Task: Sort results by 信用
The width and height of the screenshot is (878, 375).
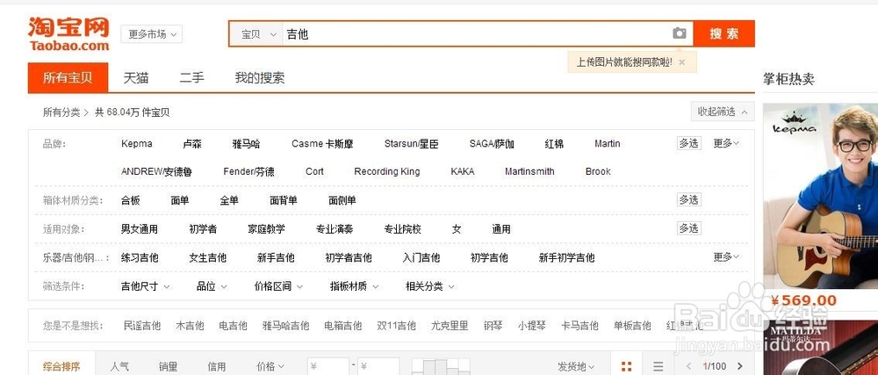Action: [217, 366]
